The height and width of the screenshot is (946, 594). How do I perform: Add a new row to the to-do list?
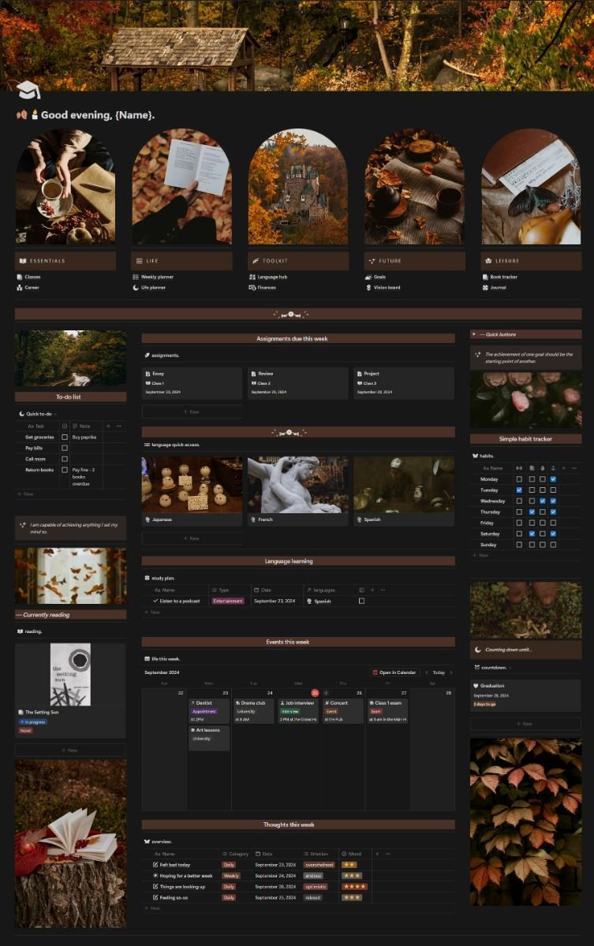(26, 494)
